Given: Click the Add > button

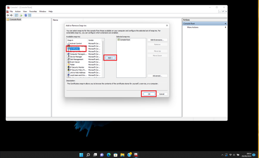Looking at the screenshot, I should [x=110, y=58].
